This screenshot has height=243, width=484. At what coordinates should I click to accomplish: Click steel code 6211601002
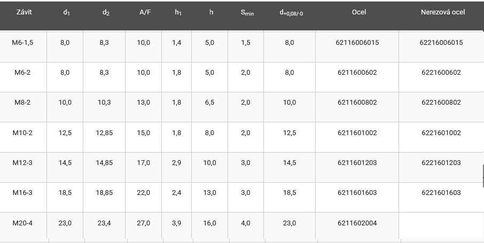[357, 133]
